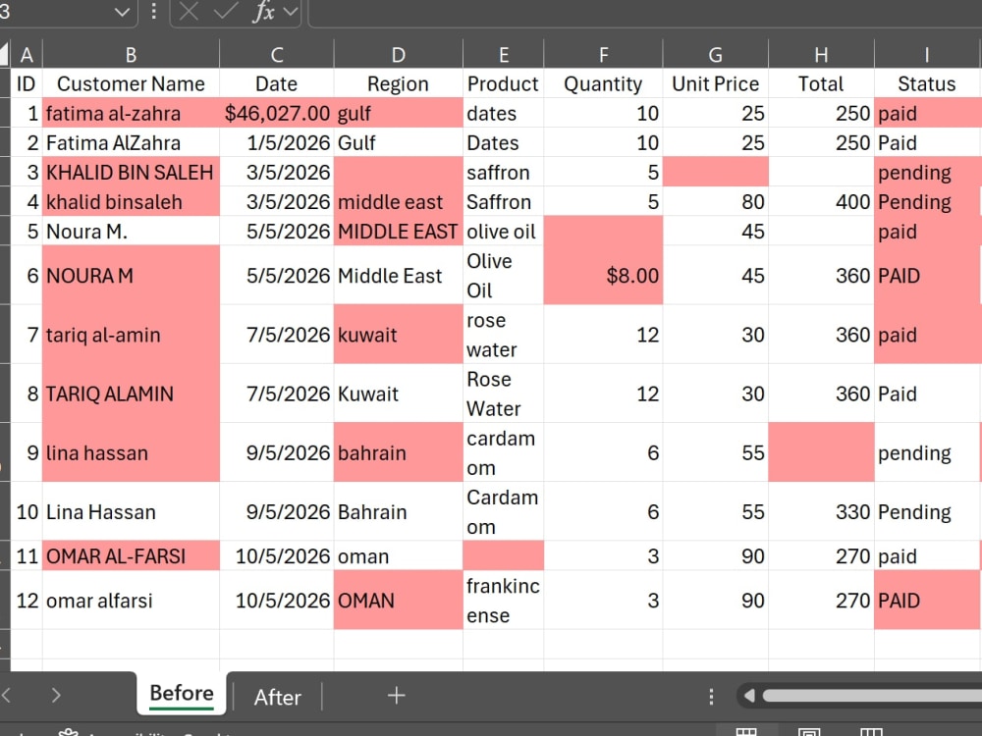Image resolution: width=982 pixels, height=736 pixels.
Task: Select the cell 'khalid binsaleh'
Action: click(131, 201)
